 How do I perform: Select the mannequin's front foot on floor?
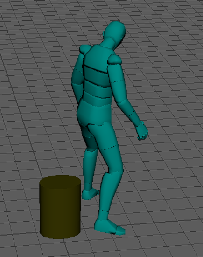[x=109, y=227]
